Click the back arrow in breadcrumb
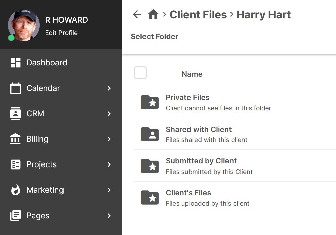The height and width of the screenshot is (235, 336). click(137, 15)
